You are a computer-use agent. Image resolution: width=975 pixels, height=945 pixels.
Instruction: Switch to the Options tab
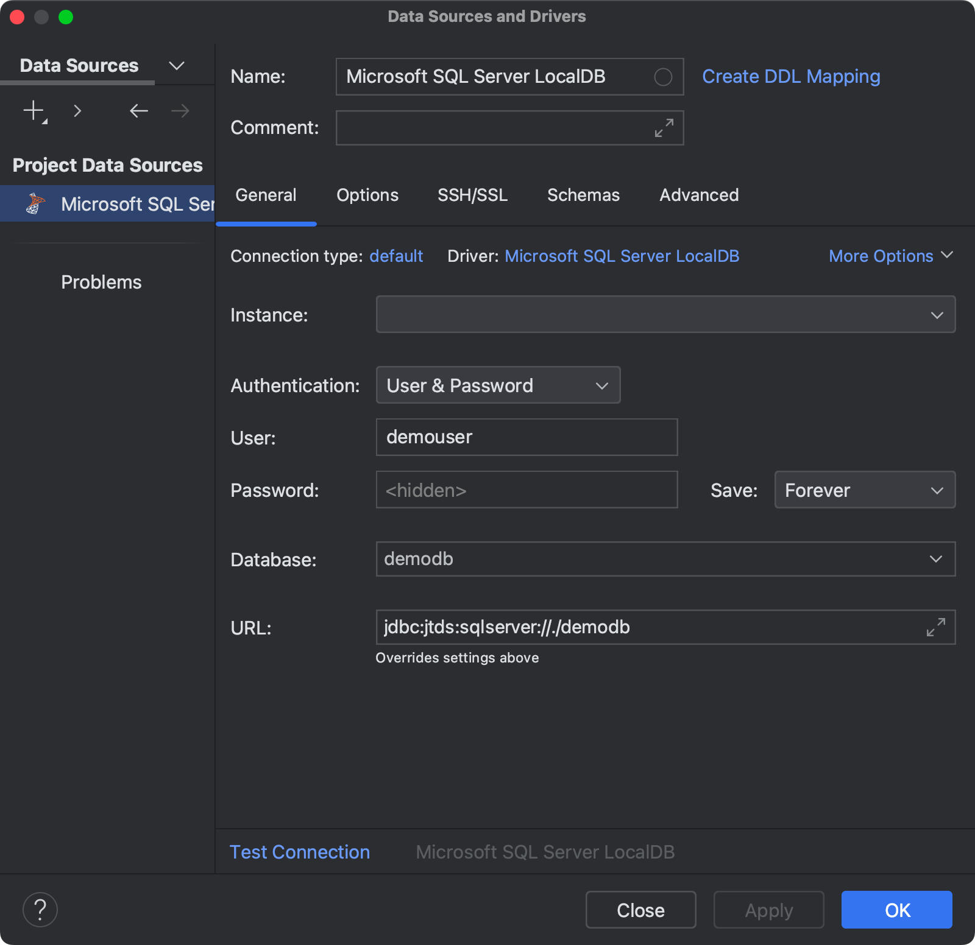[x=367, y=195]
